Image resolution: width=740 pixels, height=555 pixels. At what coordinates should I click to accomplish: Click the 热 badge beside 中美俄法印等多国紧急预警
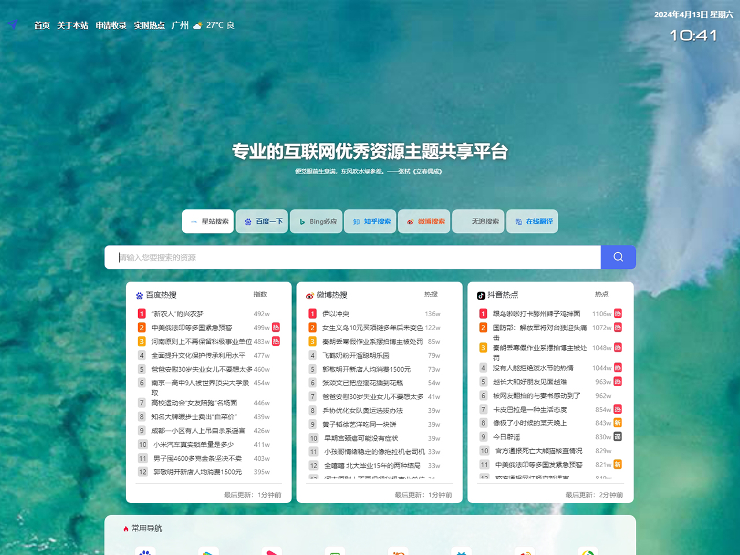click(275, 327)
